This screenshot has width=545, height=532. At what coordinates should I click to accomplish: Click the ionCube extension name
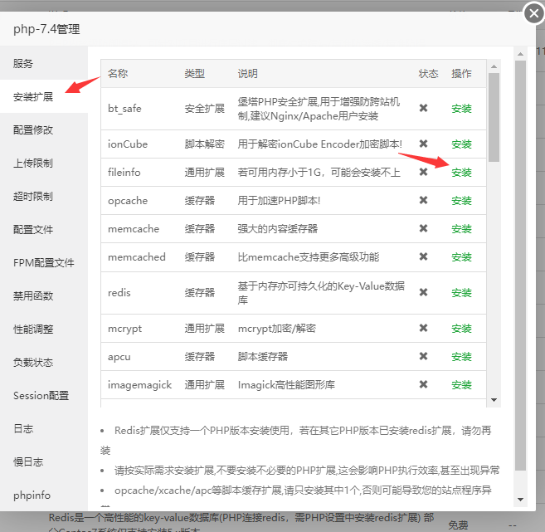click(128, 144)
